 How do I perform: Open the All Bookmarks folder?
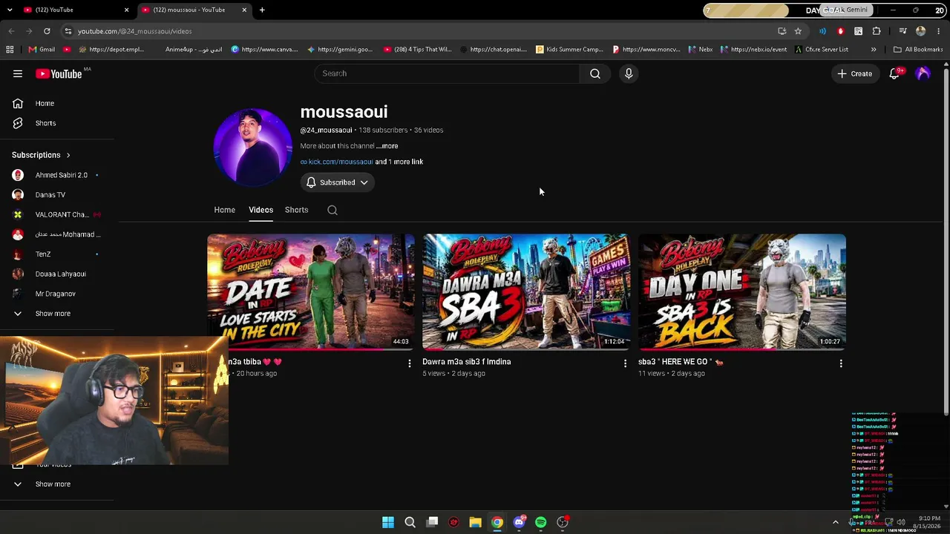[918, 50]
